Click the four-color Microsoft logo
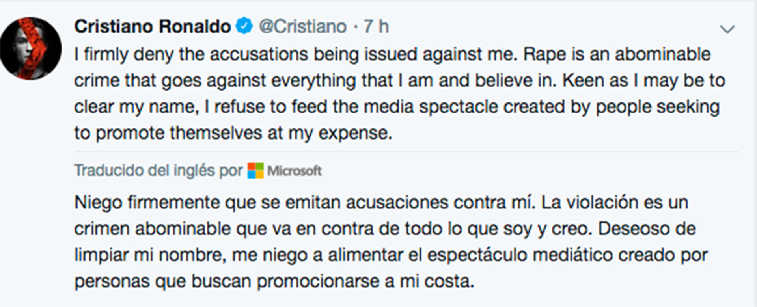 (x=255, y=170)
